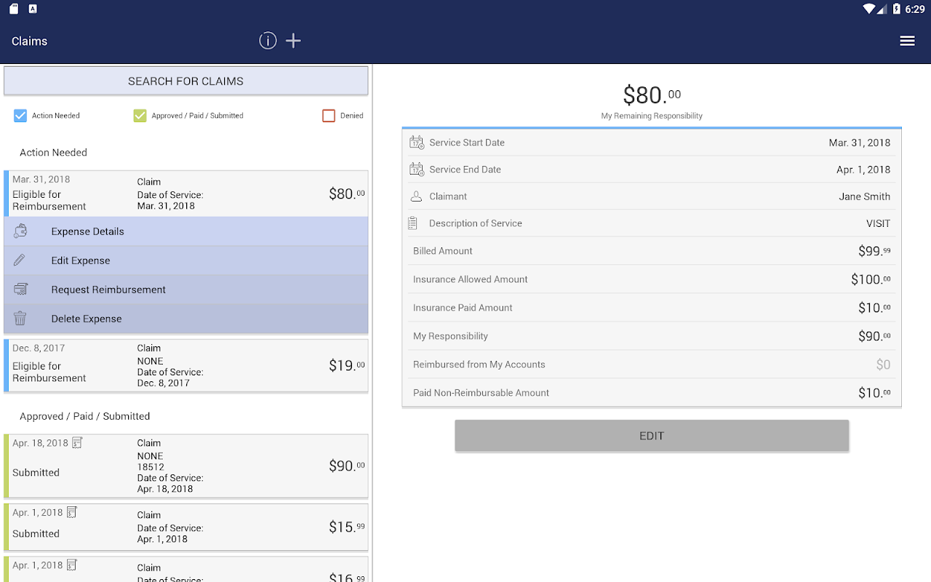Toggle the Action Needed filter checkbox
The image size is (931, 582).
(20, 116)
